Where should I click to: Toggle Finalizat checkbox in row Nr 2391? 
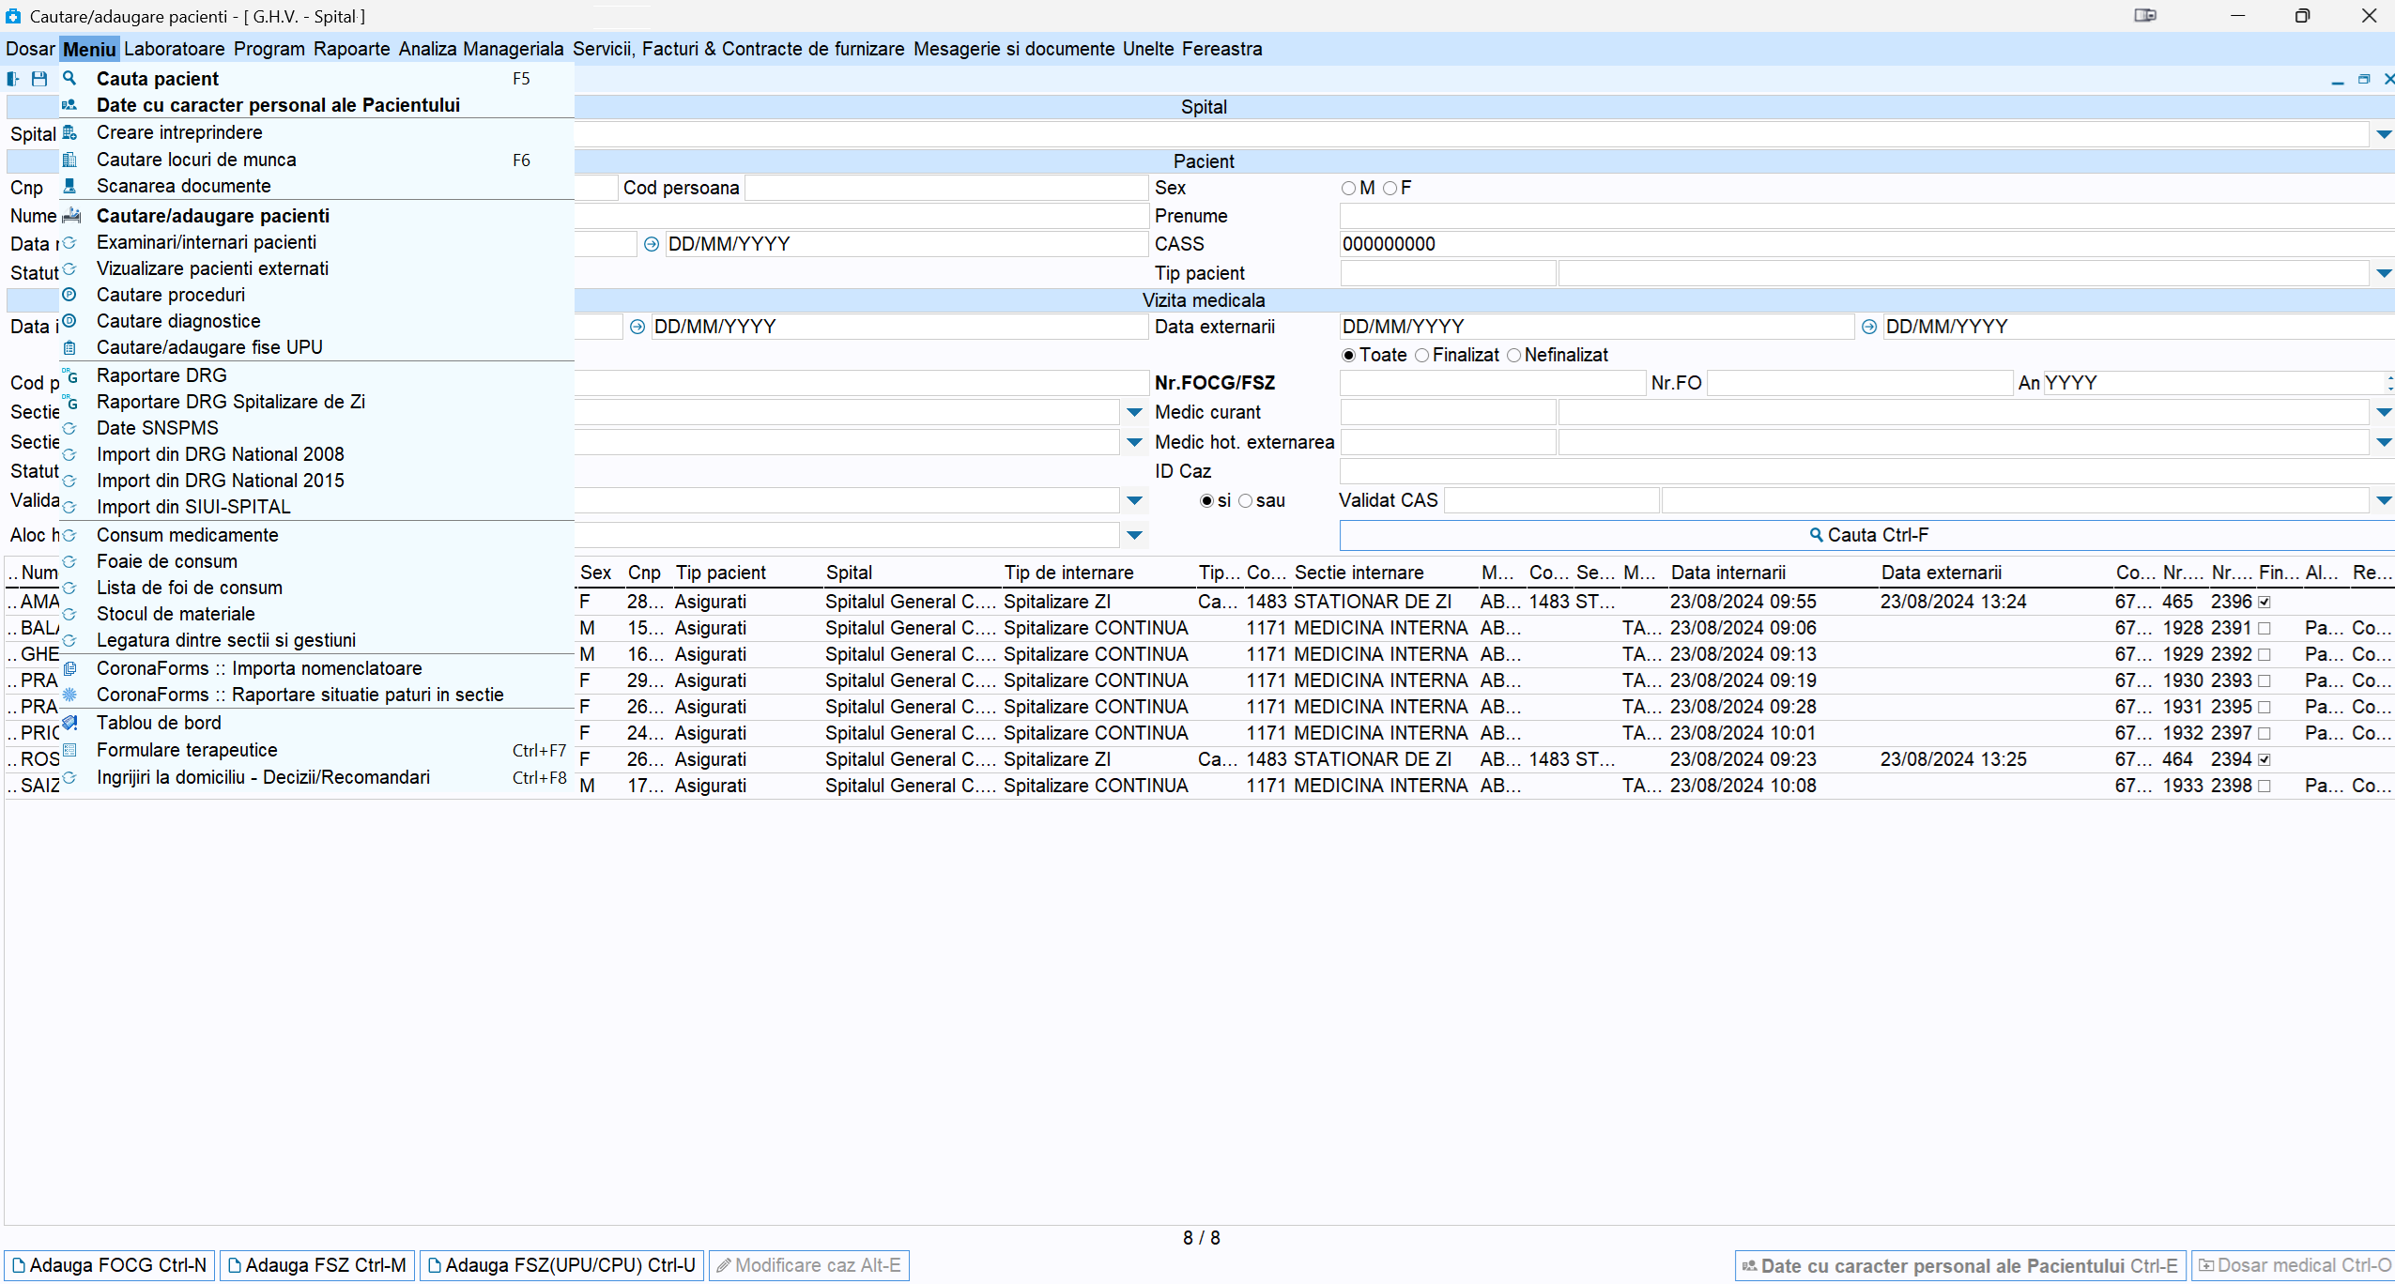2265,628
